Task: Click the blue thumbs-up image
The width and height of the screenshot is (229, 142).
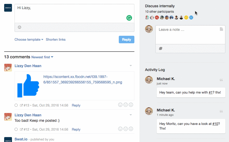Action: (x=28, y=86)
